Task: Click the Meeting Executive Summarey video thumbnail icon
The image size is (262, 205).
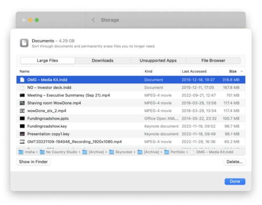Action: click(x=22, y=95)
